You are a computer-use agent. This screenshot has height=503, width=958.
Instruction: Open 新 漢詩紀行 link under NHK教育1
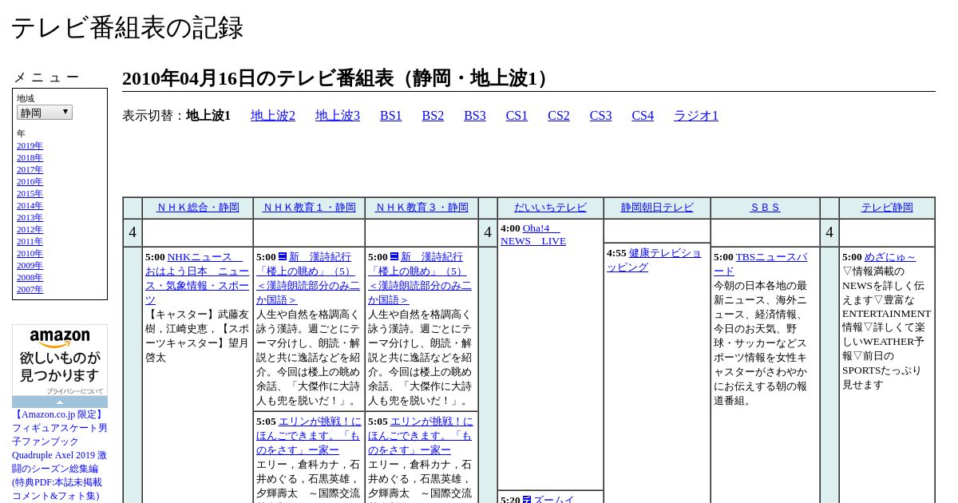pyautogui.click(x=308, y=278)
